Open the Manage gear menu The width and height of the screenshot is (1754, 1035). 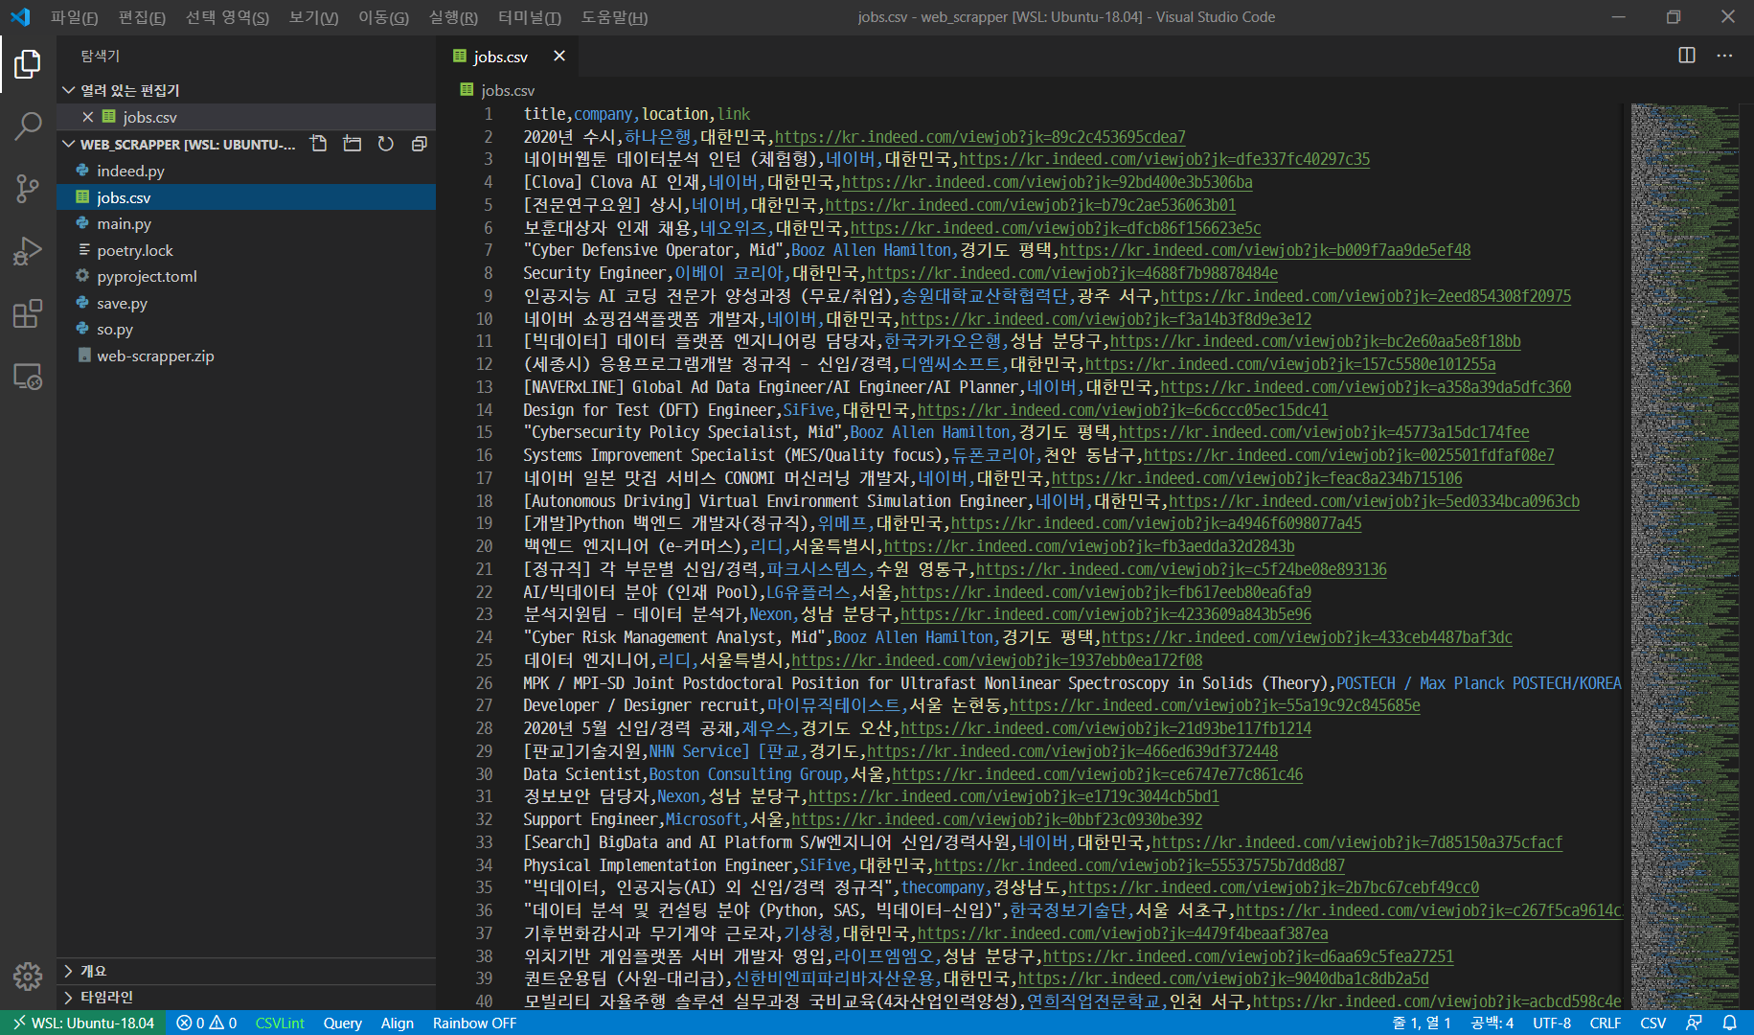tap(28, 977)
